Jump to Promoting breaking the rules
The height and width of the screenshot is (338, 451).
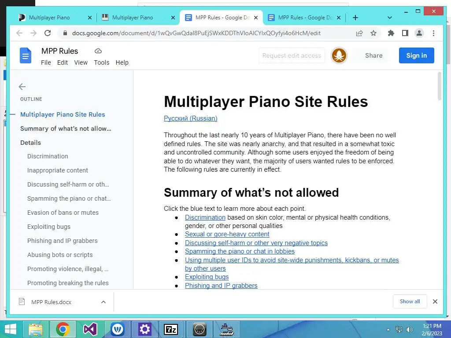[68, 283]
